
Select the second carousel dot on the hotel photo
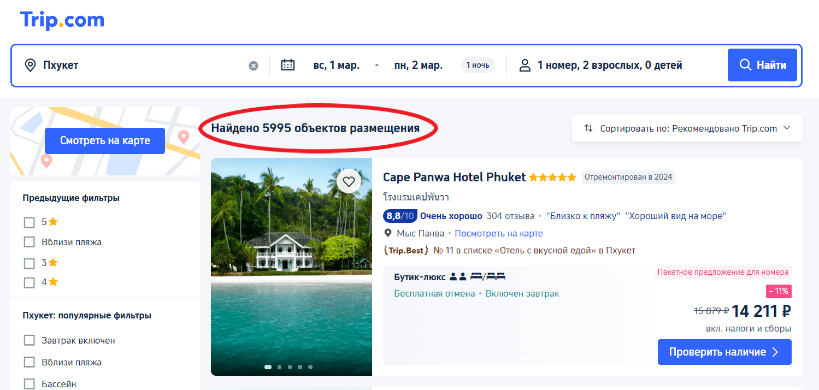click(x=279, y=367)
